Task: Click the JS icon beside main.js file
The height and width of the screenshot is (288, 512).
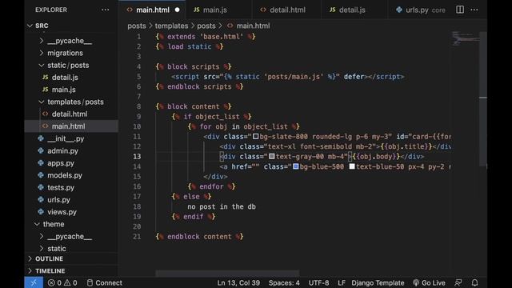Action: coord(46,89)
